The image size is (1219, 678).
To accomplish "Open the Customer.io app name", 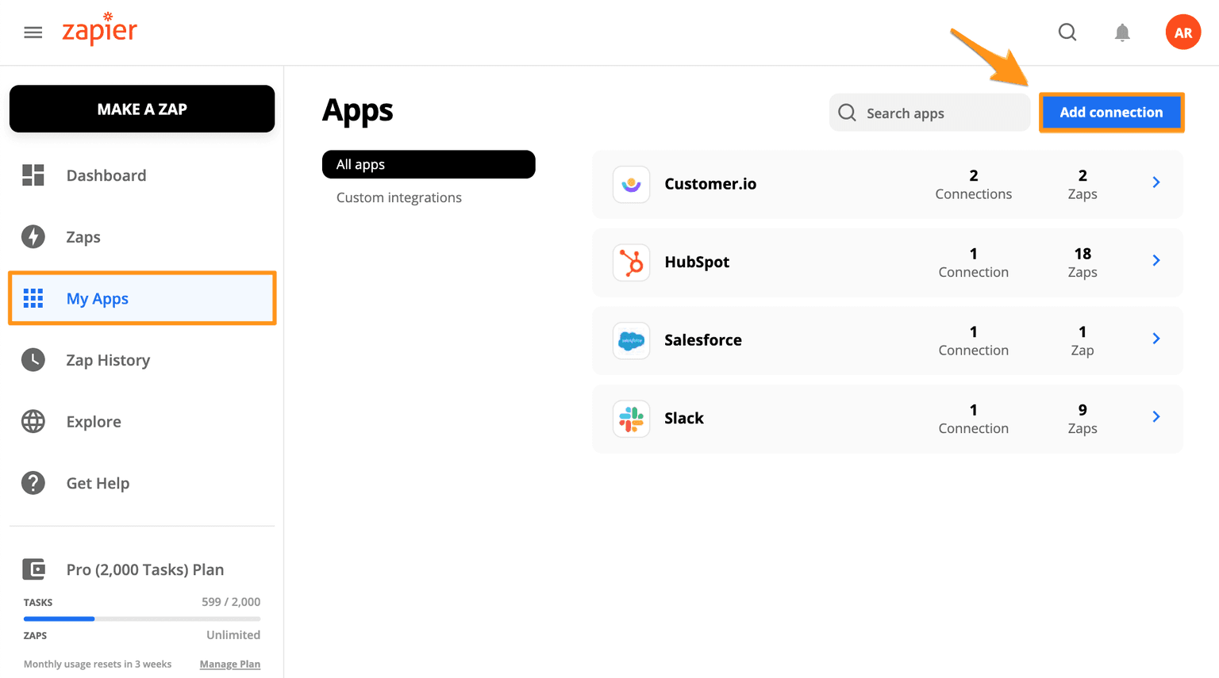I will click(710, 184).
